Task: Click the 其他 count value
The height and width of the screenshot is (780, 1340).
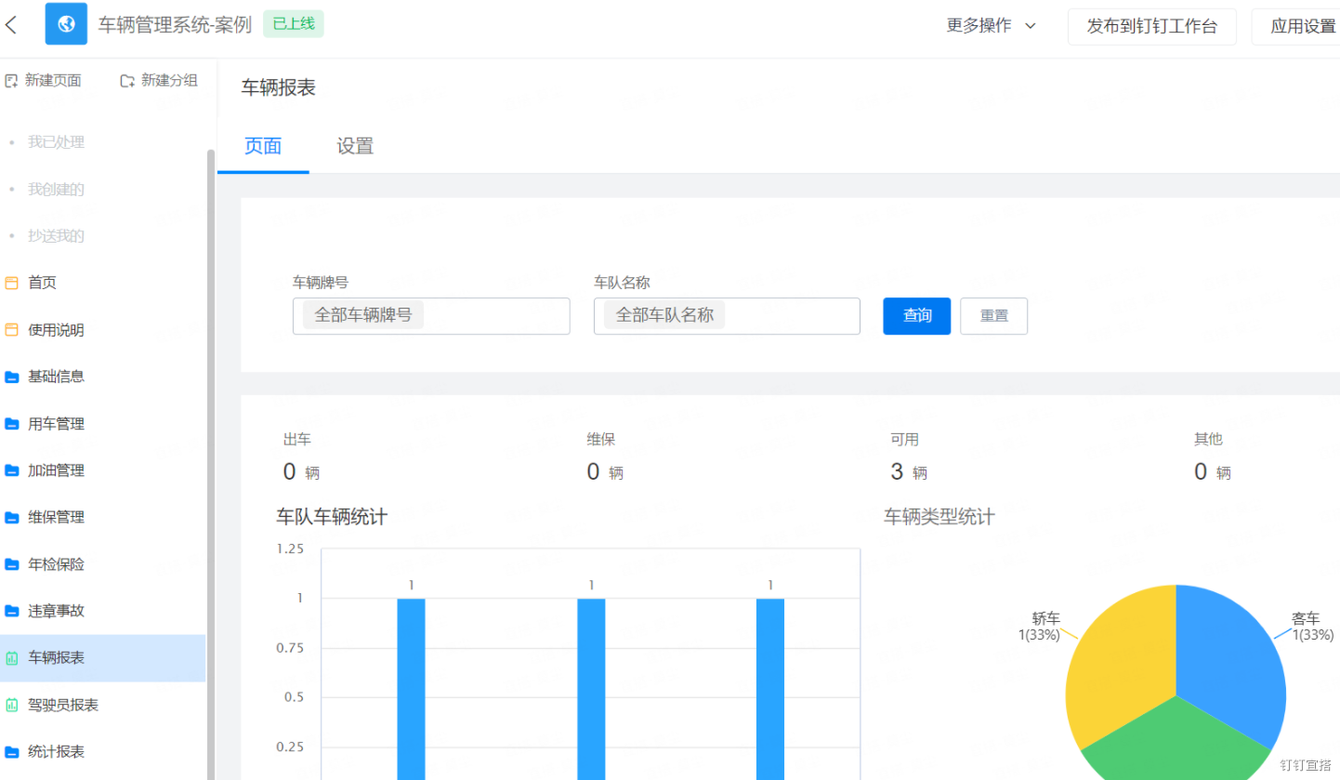Action: pos(1201,472)
